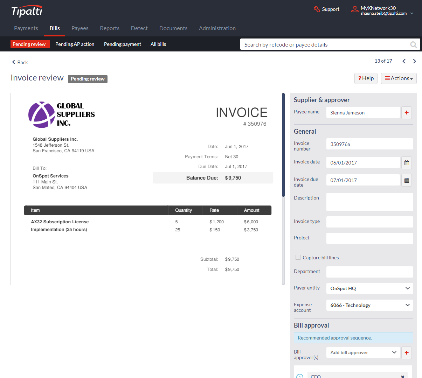Open the Payments tab
Image resolution: width=422 pixels, height=378 pixels.
click(x=26, y=28)
